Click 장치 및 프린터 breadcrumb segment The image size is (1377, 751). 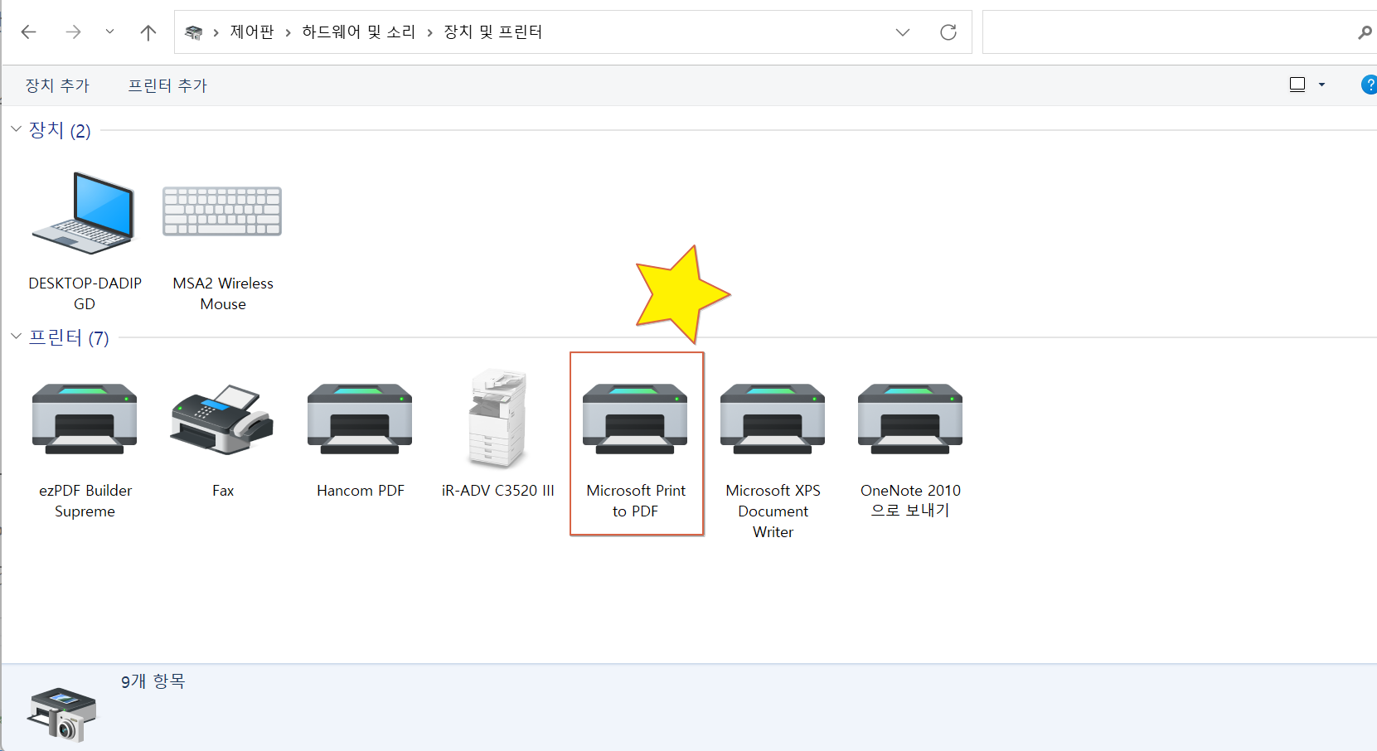(493, 32)
